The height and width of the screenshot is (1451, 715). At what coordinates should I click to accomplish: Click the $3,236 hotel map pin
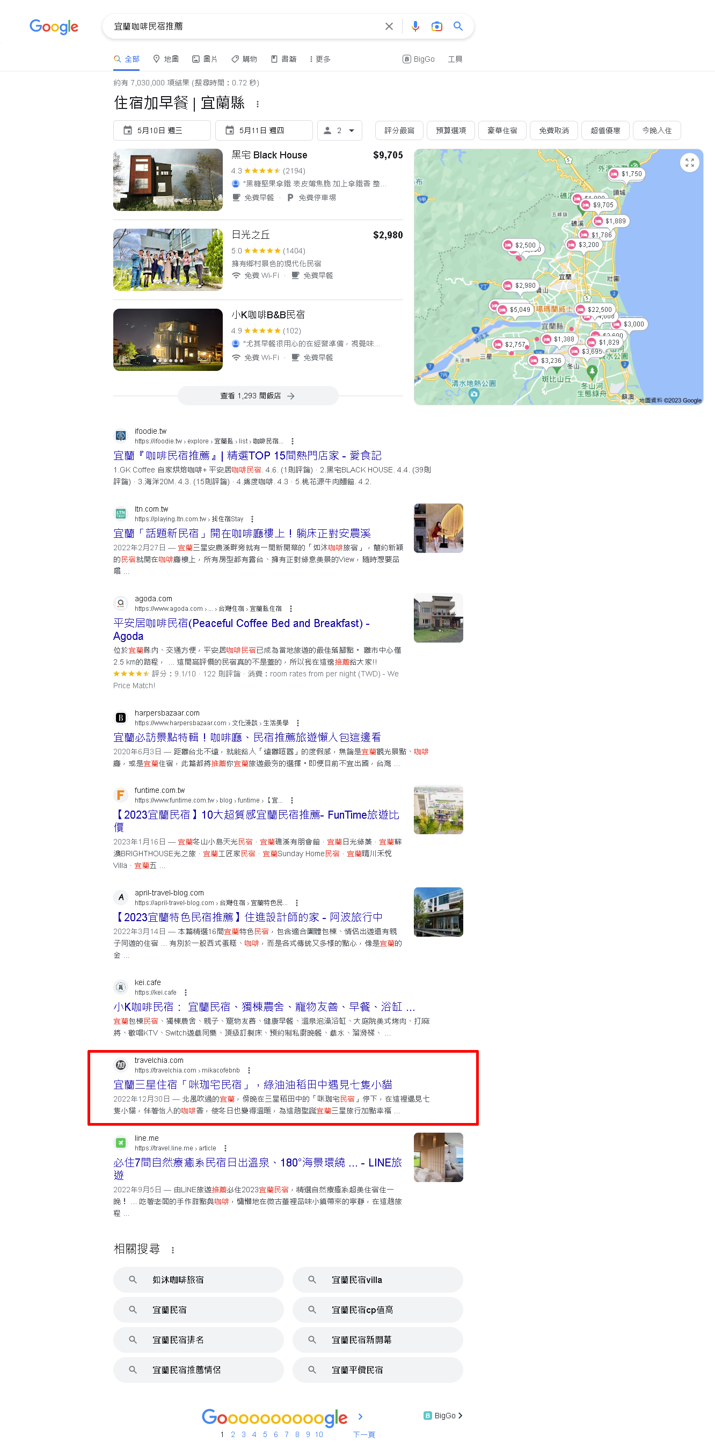tap(545, 361)
